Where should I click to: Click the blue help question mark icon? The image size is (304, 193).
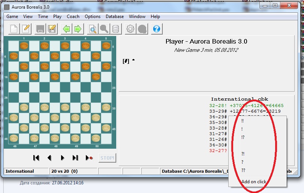tap(157, 29)
